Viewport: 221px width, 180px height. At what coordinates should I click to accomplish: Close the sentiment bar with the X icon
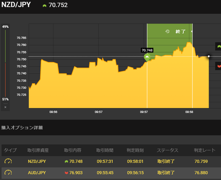click(x=6, y=107)
